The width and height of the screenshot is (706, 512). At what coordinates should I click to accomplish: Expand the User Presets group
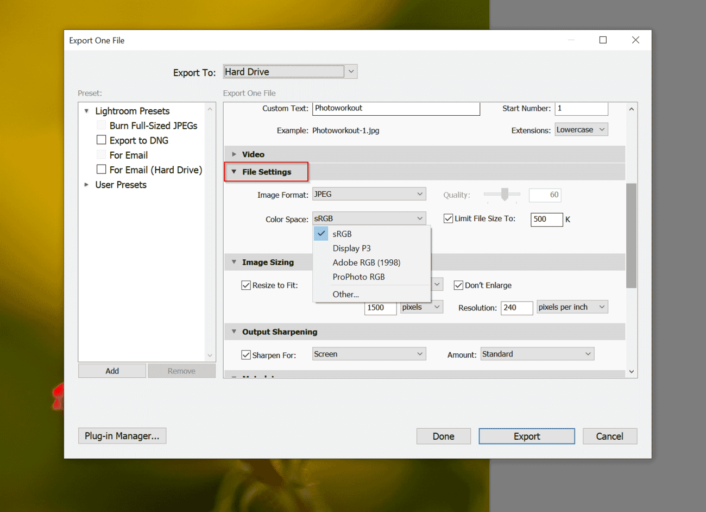[x=86, y=184]
